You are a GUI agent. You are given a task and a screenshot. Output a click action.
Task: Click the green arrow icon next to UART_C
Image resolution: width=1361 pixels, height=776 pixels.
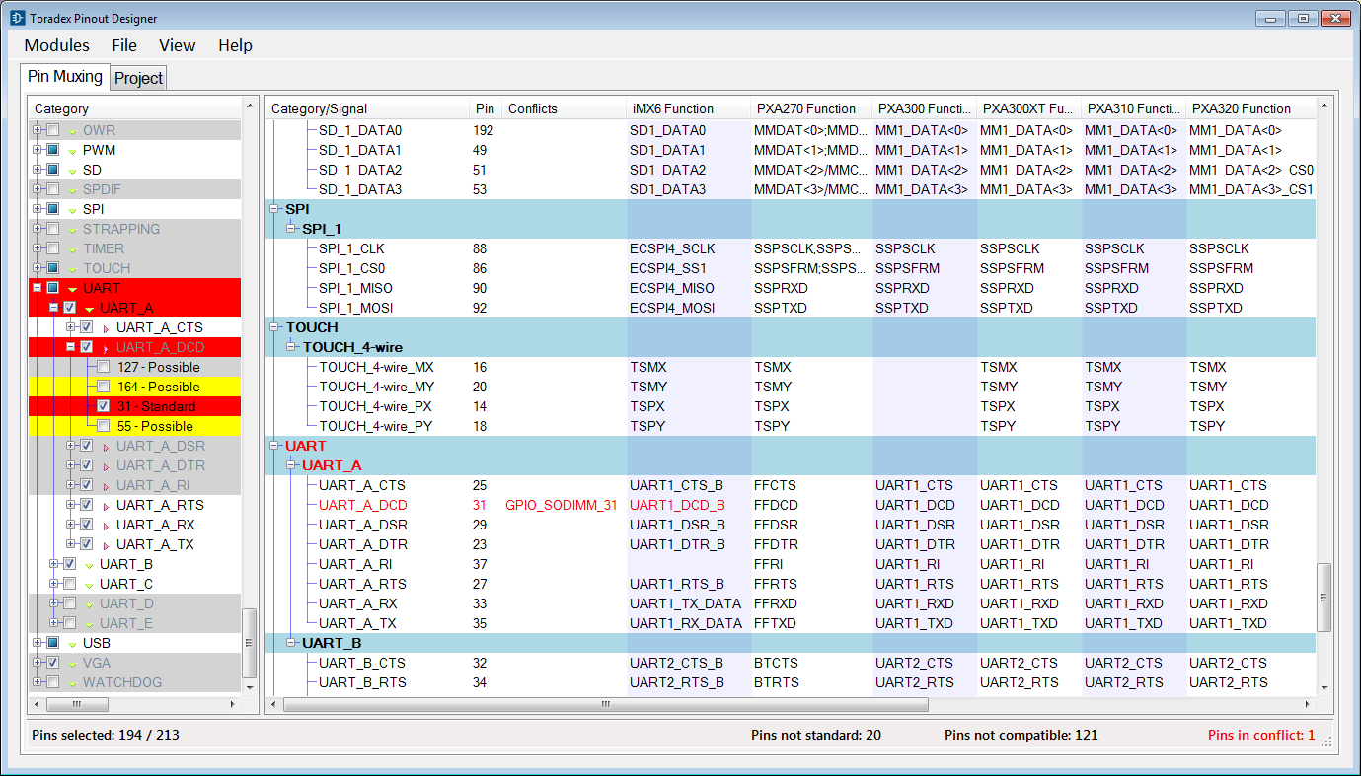click(x=89, y=585)
